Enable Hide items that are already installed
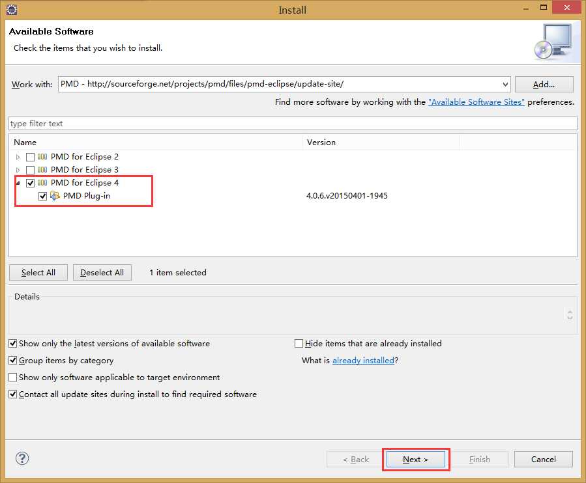This screenshot has height=483, width=586. pyautogui.click(x=299, y=344)
